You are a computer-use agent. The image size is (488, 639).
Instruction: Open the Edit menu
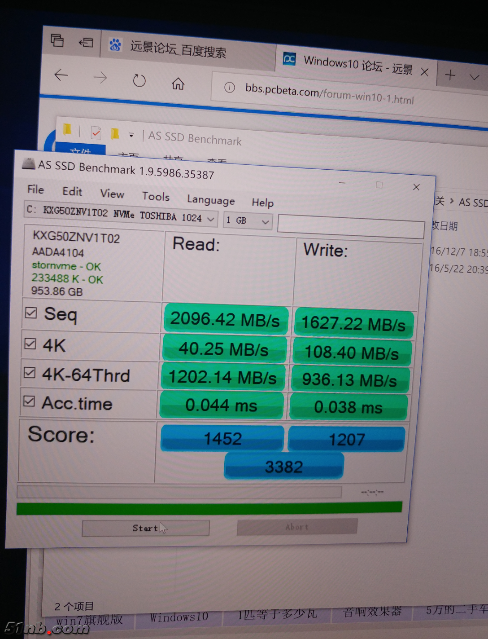[72, 192]
